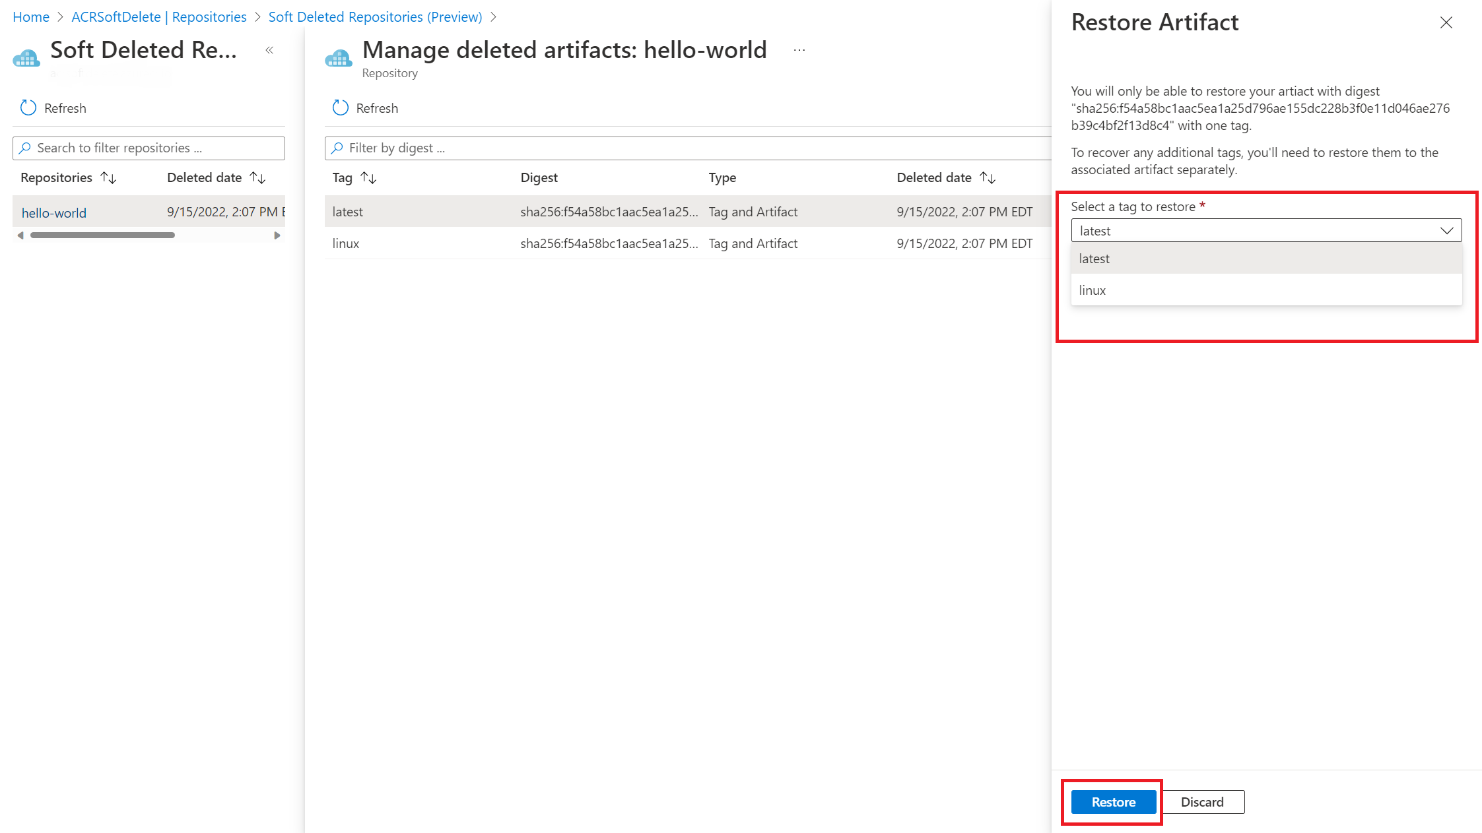Click the Repositories sort toggle arrows
This screenshot has height=833, width=1482.
tap(108, 177)
